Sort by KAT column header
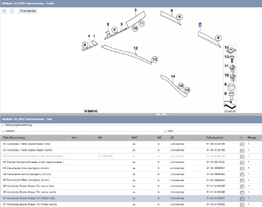This screenshot has height=207, width=262. pyautogui.click(x=135, y=138)
